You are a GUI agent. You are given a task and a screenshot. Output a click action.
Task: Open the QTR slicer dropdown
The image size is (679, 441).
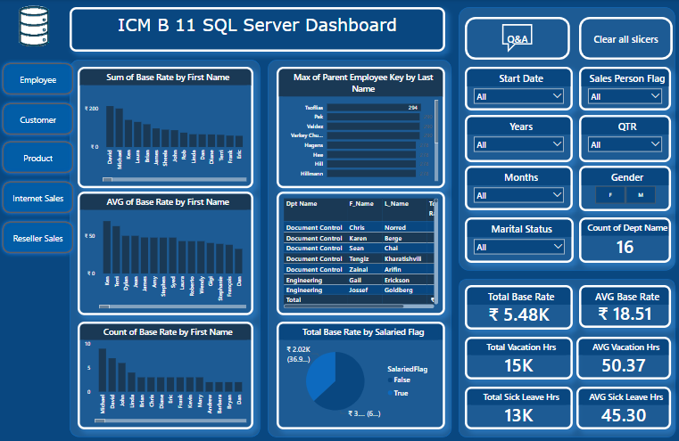[625, 144]
